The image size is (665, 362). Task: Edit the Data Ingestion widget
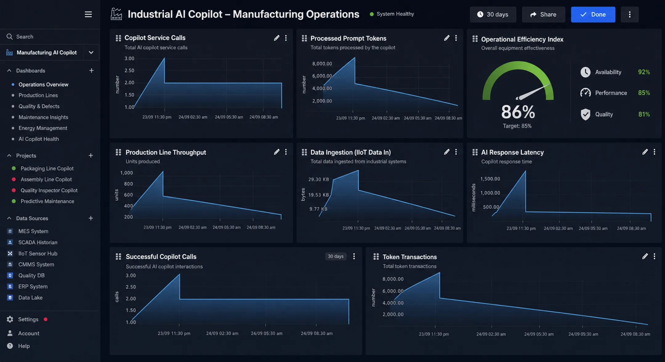(447, 152)
